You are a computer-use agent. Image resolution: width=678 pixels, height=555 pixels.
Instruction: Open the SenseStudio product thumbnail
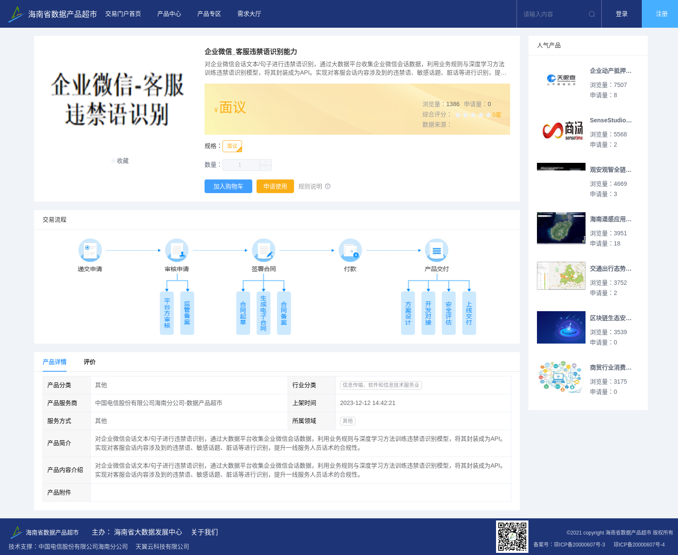coord(561,130)
